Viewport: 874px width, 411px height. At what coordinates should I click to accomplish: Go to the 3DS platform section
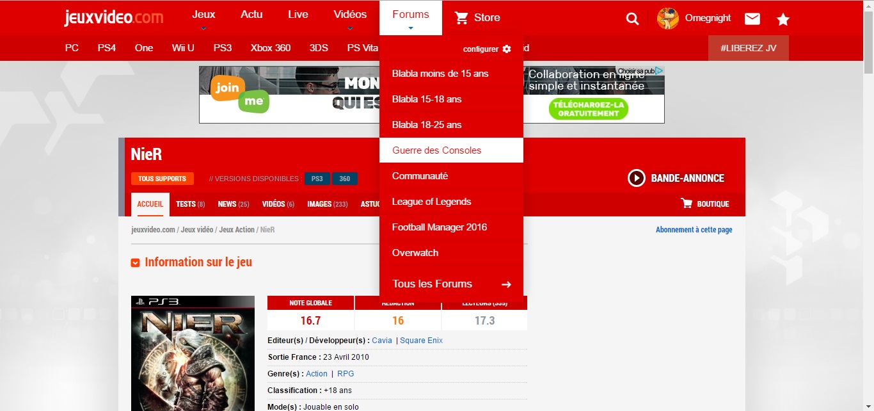[319, 48]
